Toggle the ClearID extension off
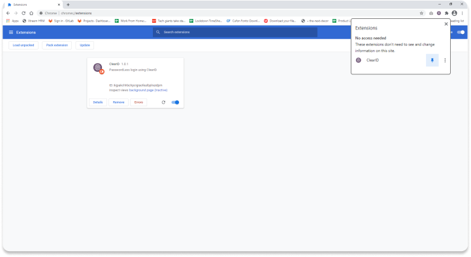This screenshot has width=471, height=257. pyautogui.click(x=175, y=102)
